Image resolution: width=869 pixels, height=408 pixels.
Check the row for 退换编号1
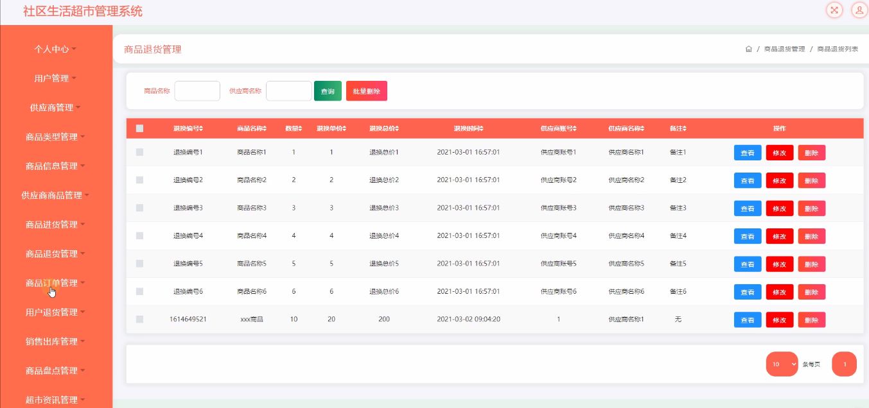coord(139,152)
